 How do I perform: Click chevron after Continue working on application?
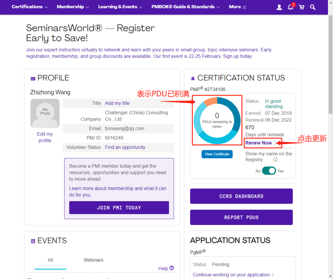pyautogui.click(x=273, y=275)
